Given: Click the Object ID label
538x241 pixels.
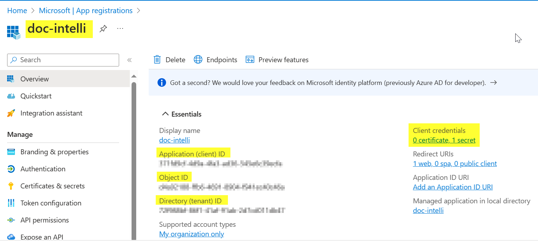Looking at the screenshot, I should pos(174,177).
